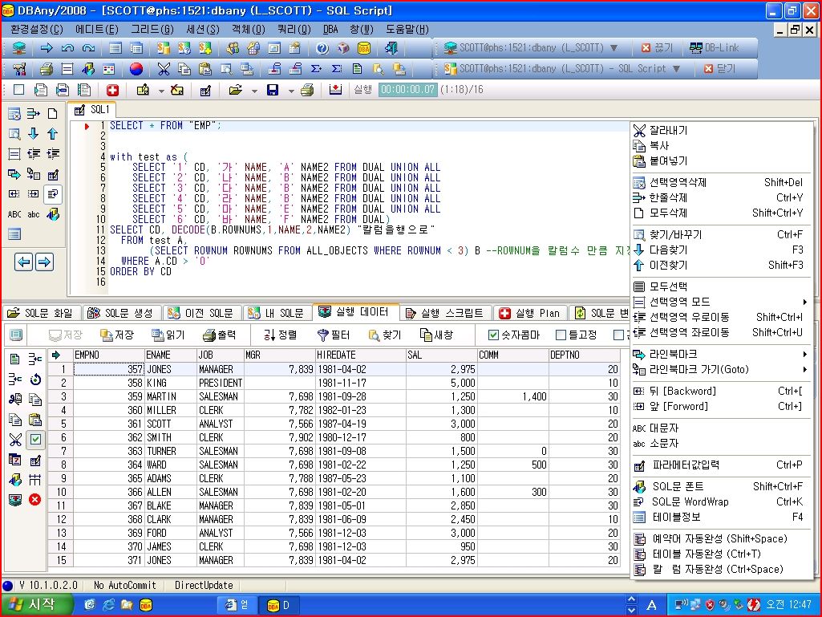Screen dimensions: 822x617
Task: Click the printer icon beside save dropdown
Action: [307, 90]
